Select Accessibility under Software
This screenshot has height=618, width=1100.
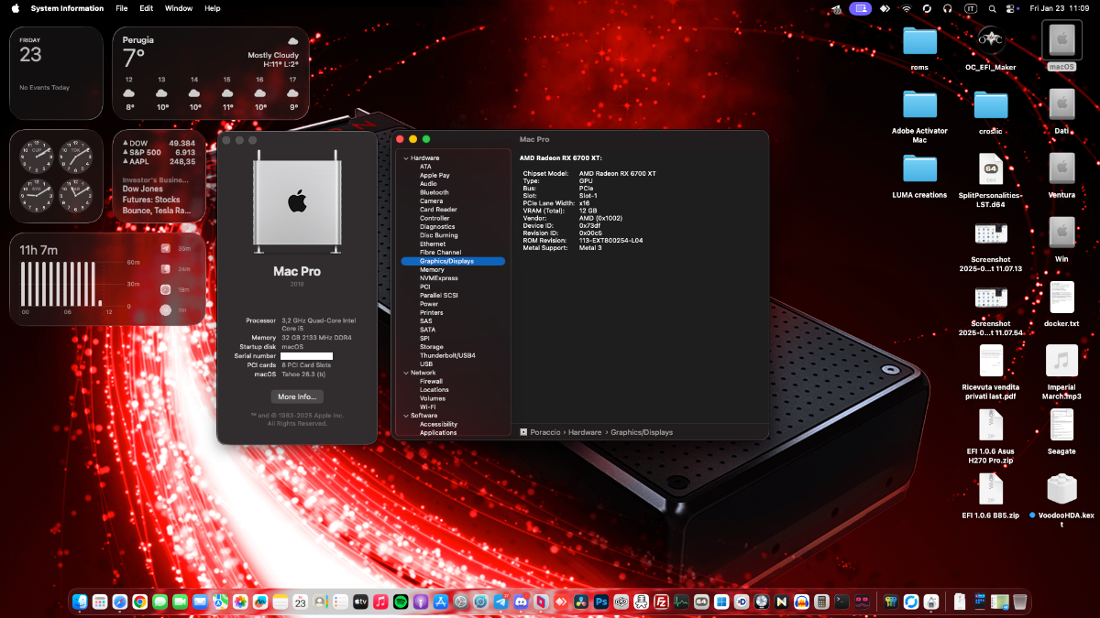click(438, 424)
